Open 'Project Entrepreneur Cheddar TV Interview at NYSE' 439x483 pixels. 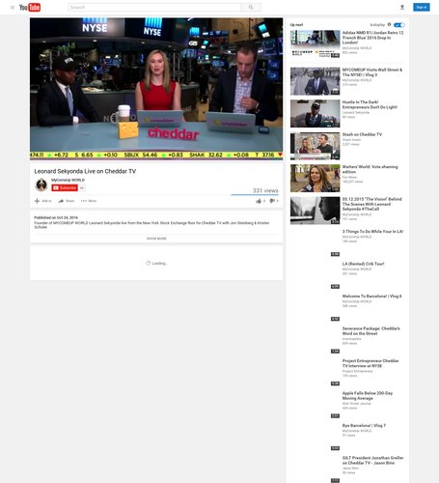click(370, 363)
